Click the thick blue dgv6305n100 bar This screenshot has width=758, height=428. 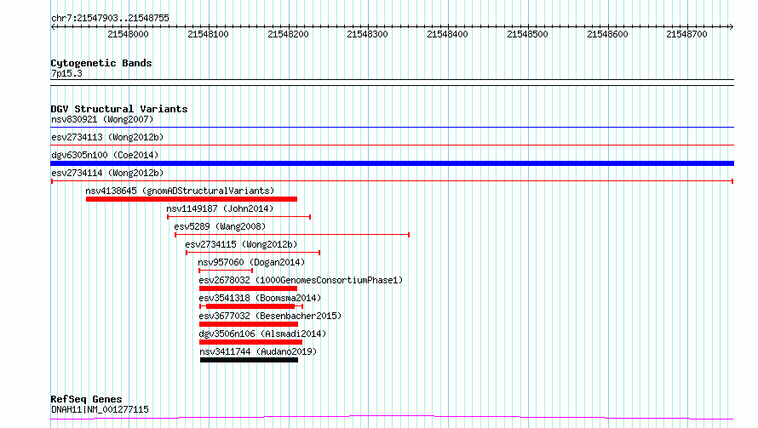click(392, 163)
